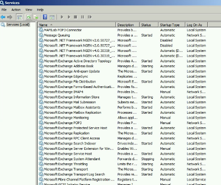
Task: Click gear icon of Microsoft Exchange IMAP4
Action: [x=41, y=92]
